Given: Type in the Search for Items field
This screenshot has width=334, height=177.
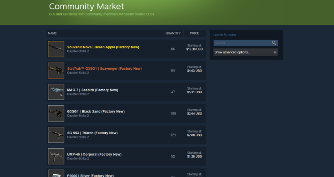Looking at the screenshot, I should [242, 43].
